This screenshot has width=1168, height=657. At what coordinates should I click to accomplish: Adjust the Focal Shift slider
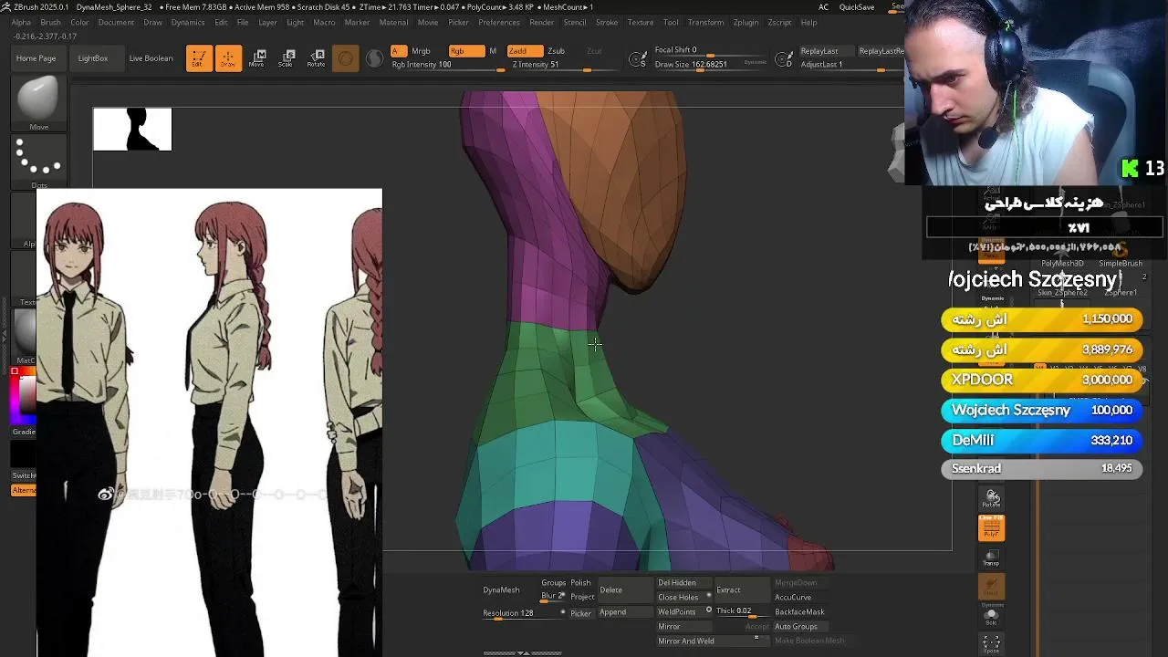coord(710,51)
